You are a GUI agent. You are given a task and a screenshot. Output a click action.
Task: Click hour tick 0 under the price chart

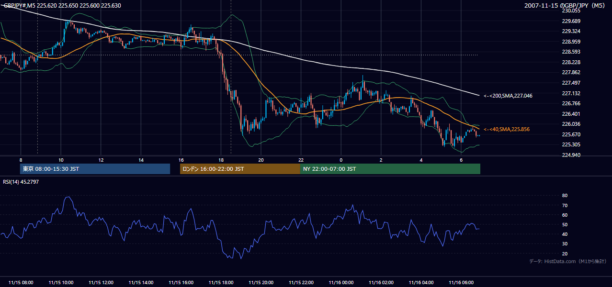pyautogui.click(x=341, y=160)
